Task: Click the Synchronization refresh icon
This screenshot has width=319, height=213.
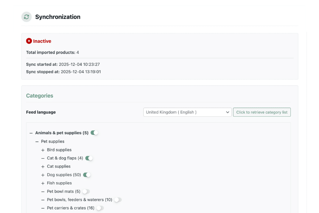Action: pos(27,17)
